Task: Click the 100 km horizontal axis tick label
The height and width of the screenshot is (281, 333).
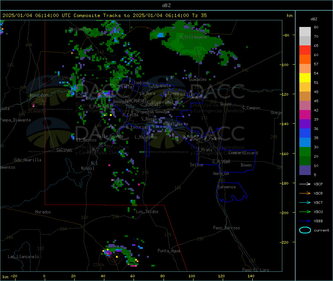Action: tap(192, 276)
